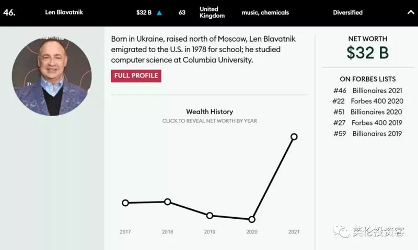Reveal net worth for the 2018 data point
Viewport: 418px width, 250px height.
(x=167, y=202)
